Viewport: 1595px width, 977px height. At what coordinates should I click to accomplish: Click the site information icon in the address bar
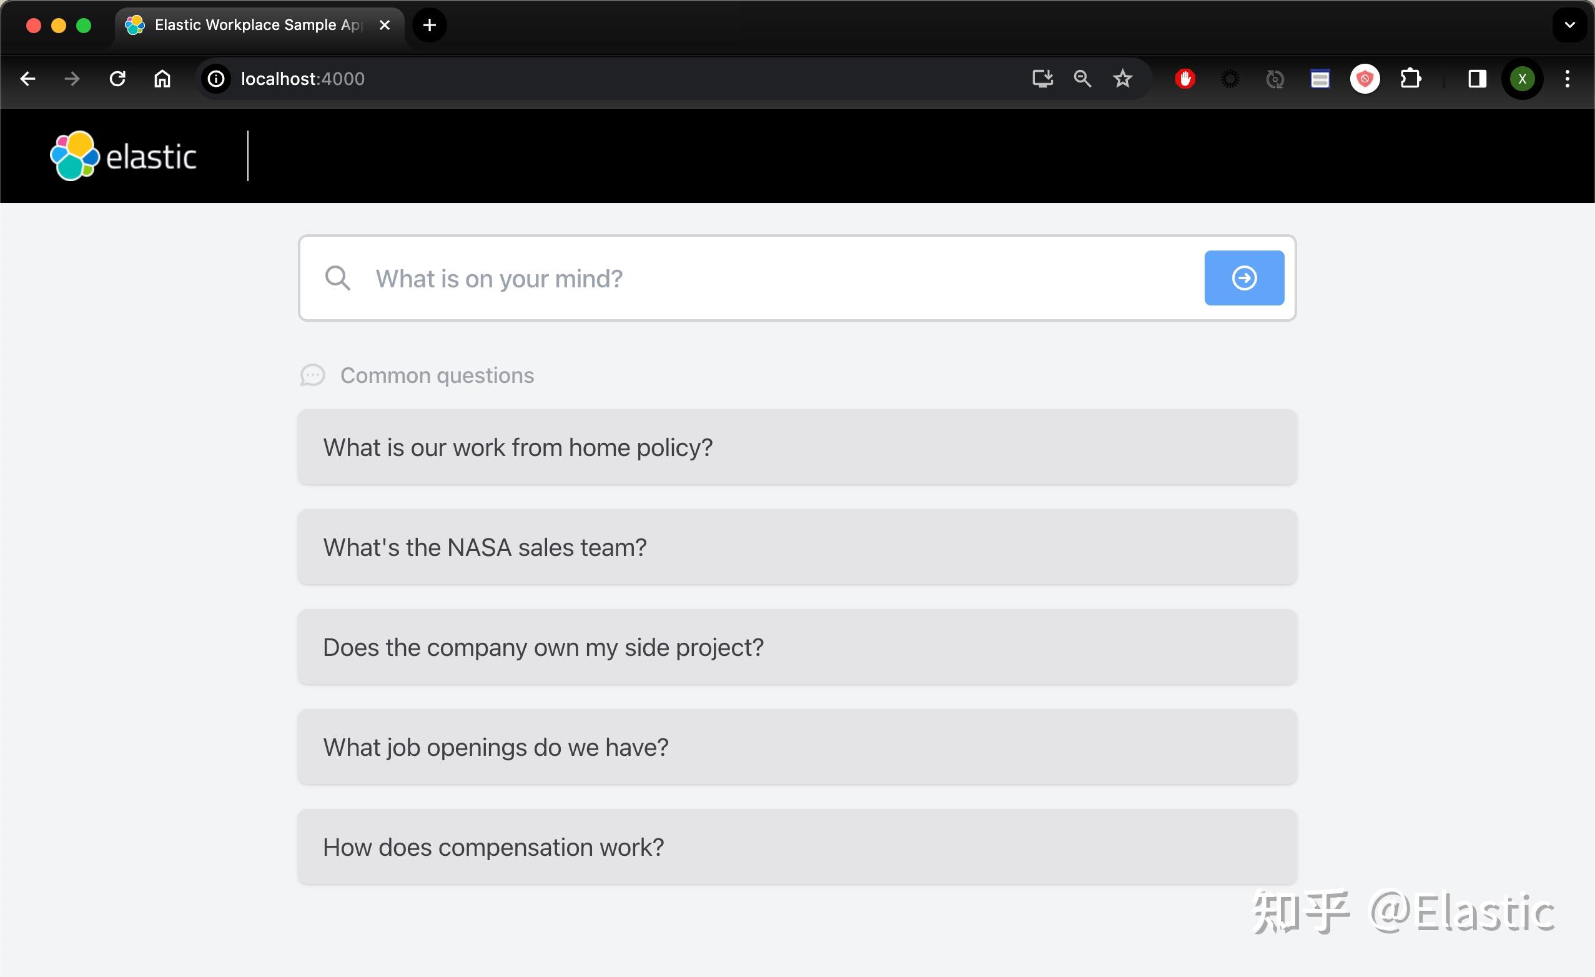pyautogui.click(x=214, y=78)
